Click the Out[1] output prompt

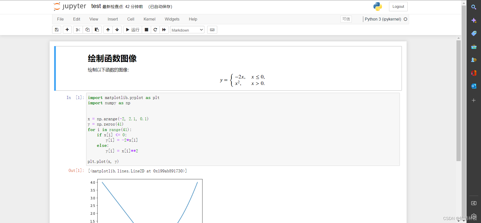tap(76, 171)
